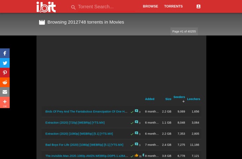Click 3,064 leechers value
This screenshot has width=242, height=159.
(195, 123)
